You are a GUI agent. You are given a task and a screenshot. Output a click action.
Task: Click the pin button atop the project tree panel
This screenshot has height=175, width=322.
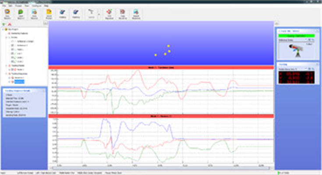coord(46,23)
